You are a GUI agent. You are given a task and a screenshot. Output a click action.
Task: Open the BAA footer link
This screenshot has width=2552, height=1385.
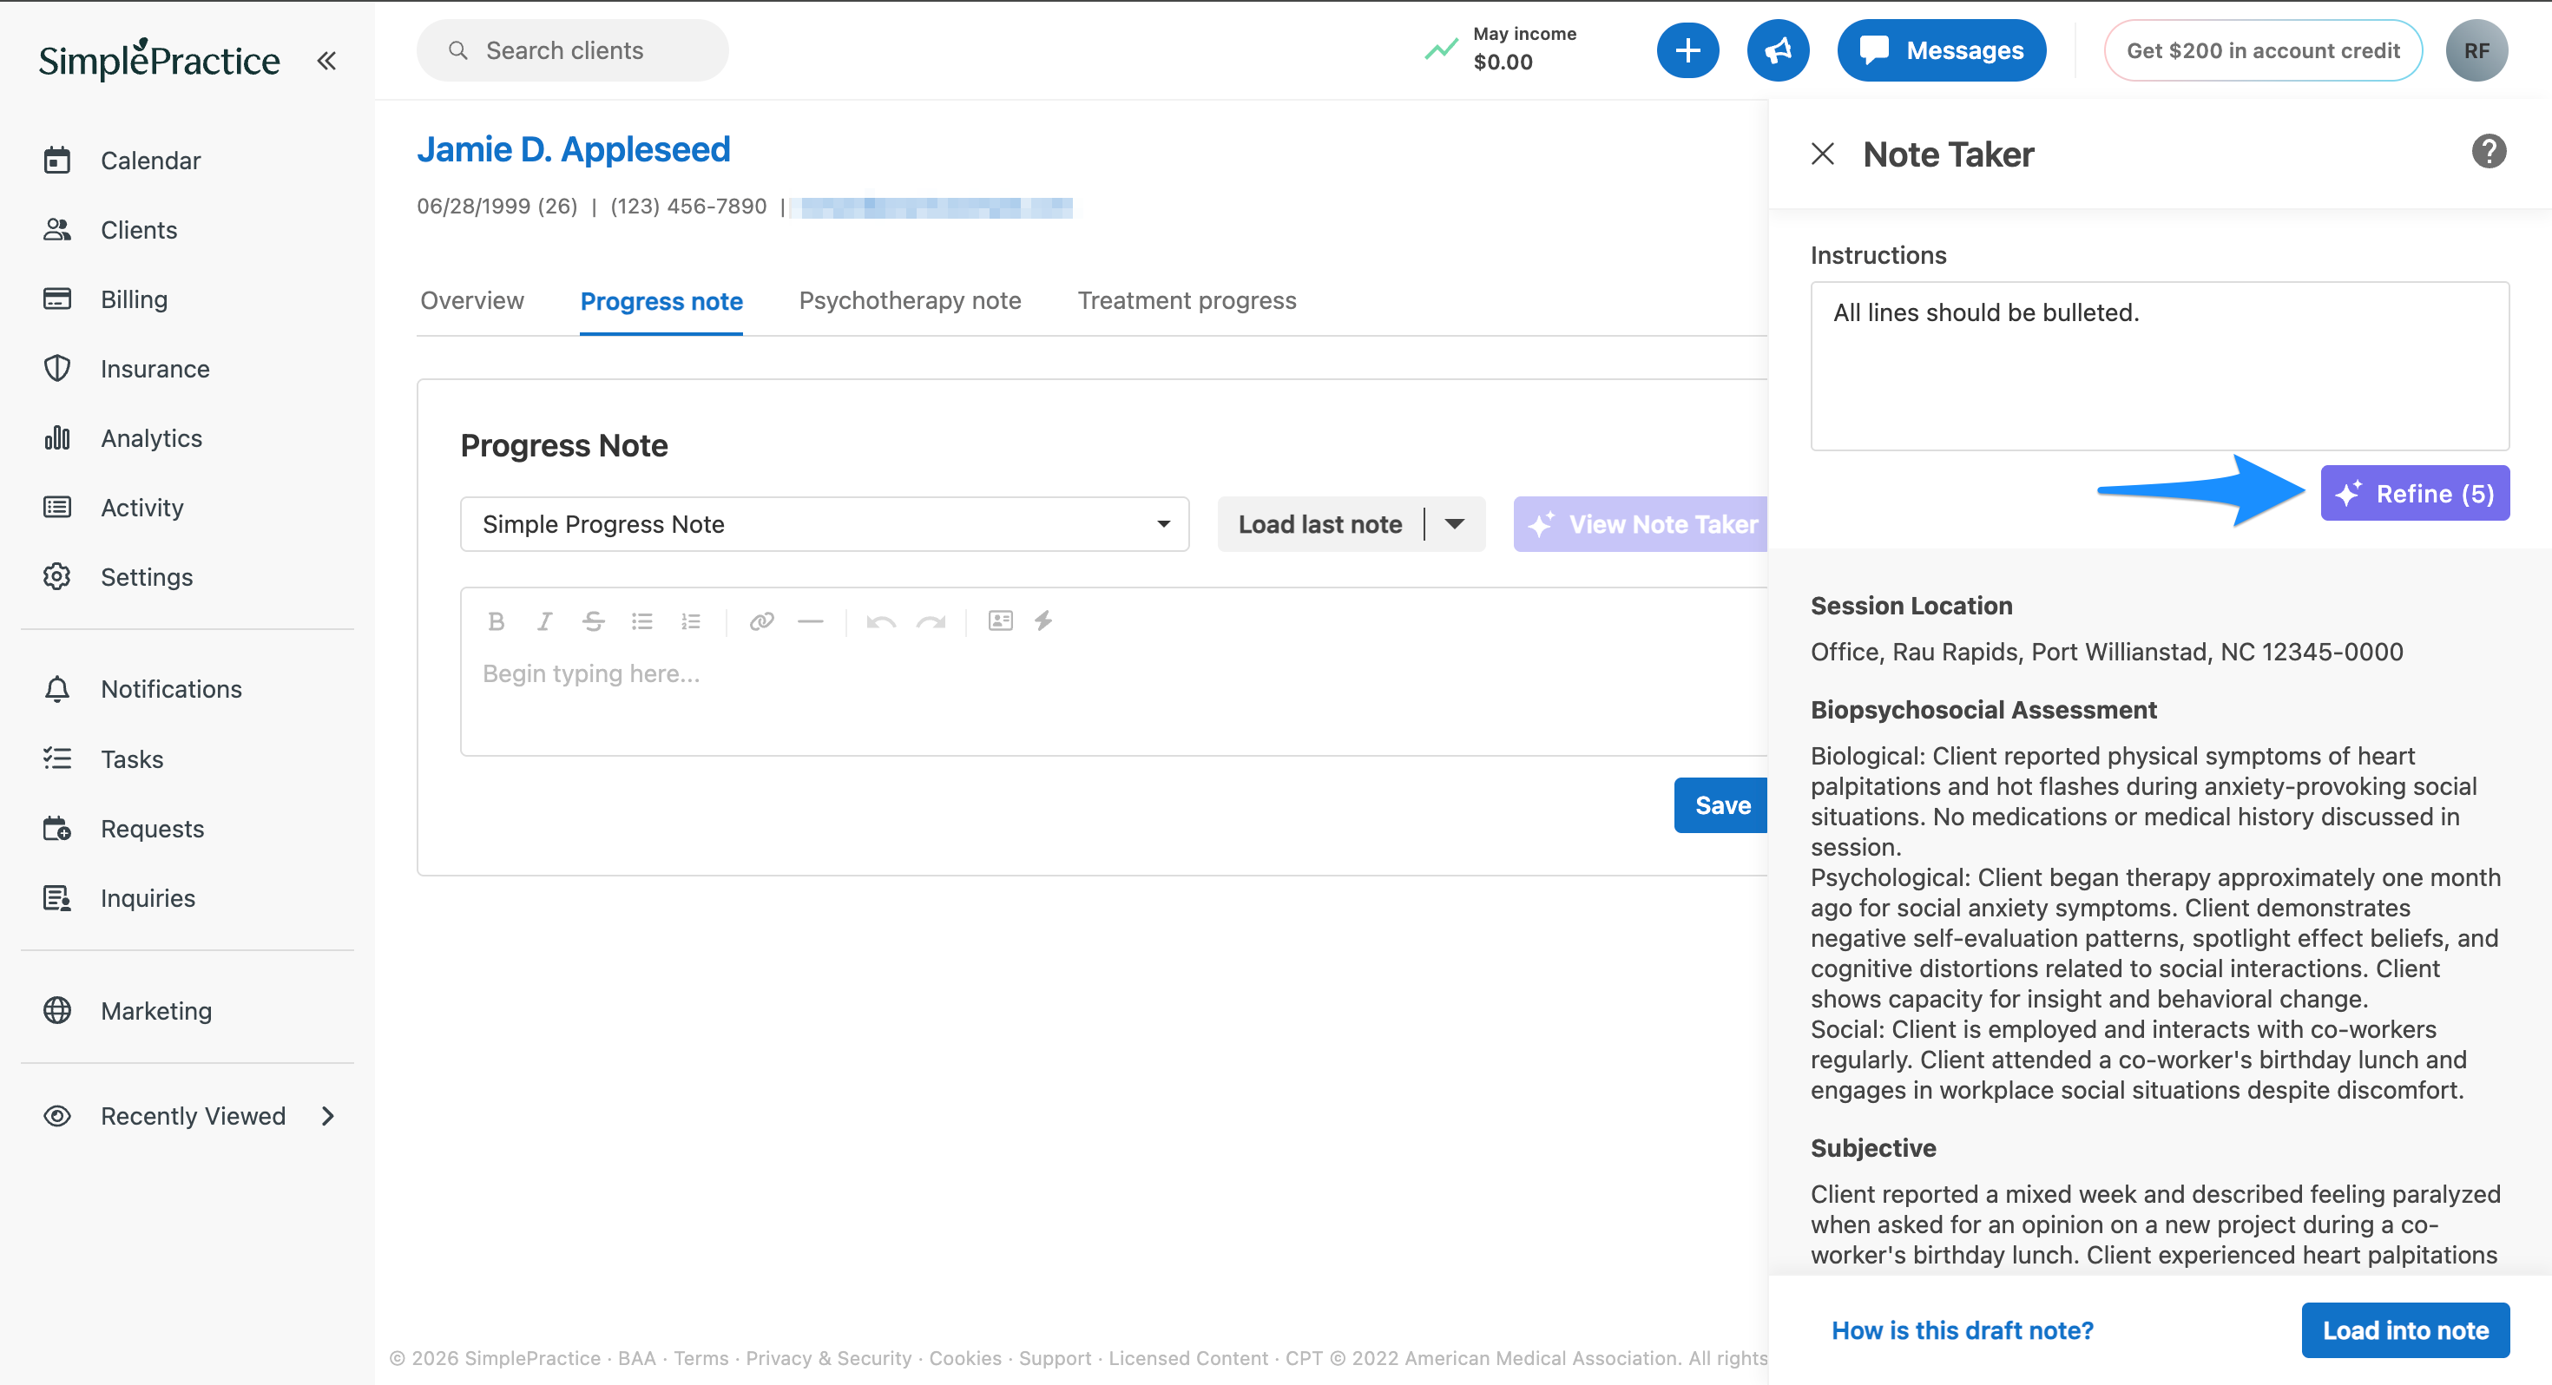pos(636,1358)
